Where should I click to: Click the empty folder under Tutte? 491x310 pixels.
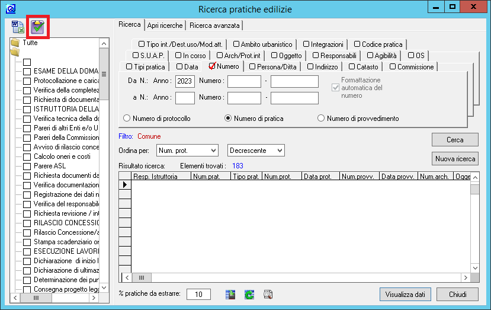point(15,53)
